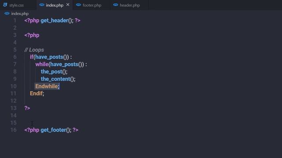Click have_posts in the if statement

tap(49, 57)
